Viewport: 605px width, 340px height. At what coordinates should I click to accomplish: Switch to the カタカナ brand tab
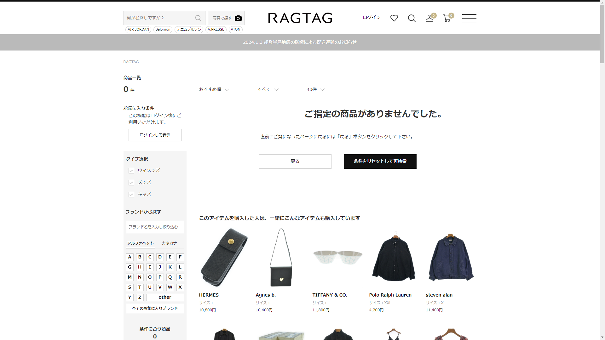point(169,243)
